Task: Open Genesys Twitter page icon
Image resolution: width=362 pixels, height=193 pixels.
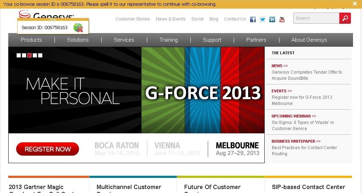Action: point(263,19)
